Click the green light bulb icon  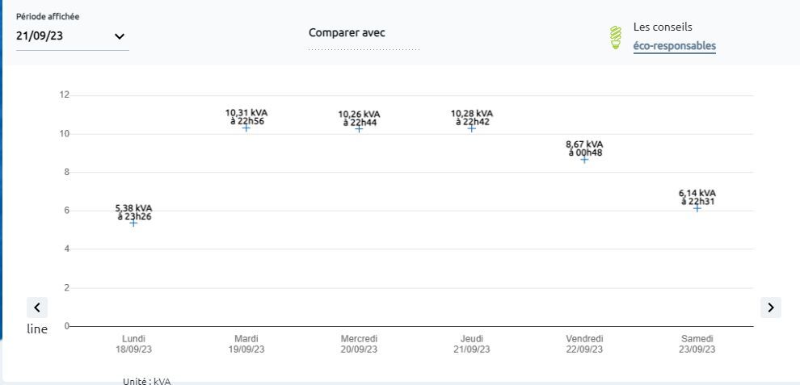pos(617,37)
